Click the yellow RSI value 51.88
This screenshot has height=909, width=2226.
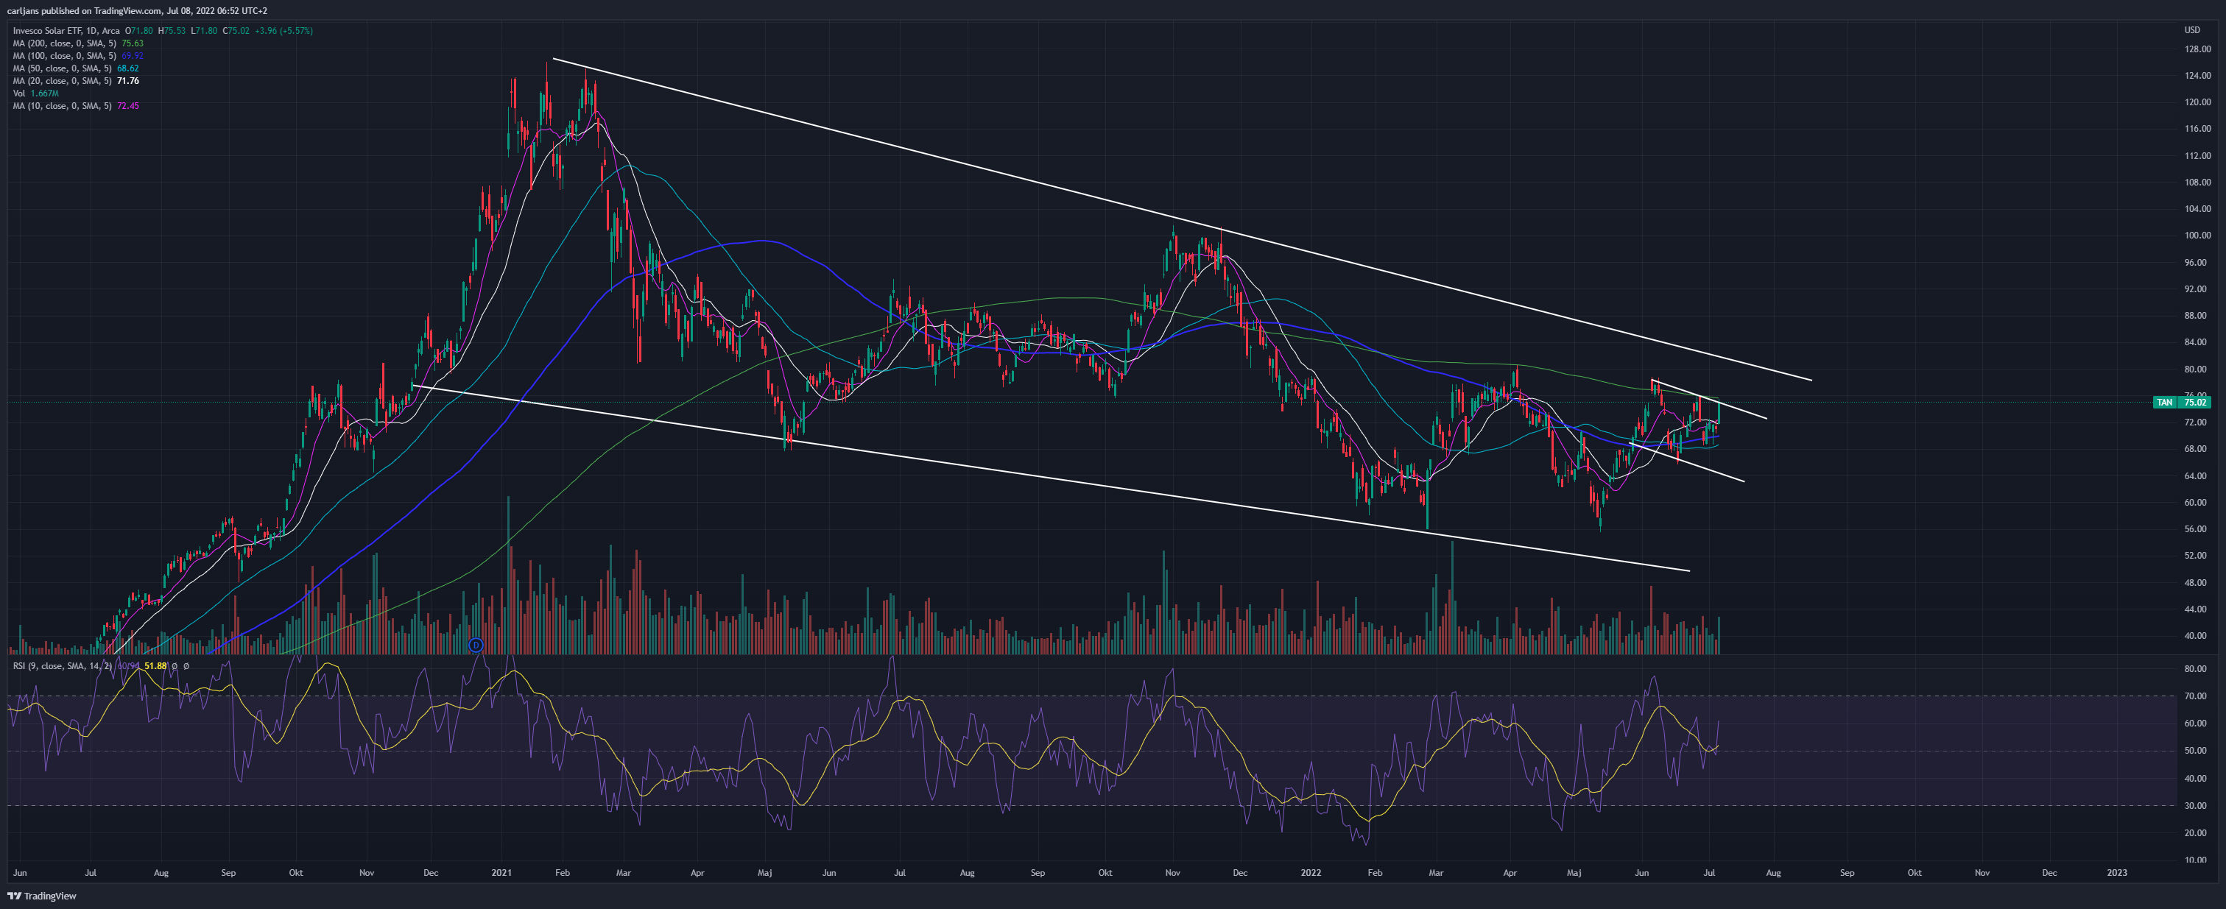155,666
